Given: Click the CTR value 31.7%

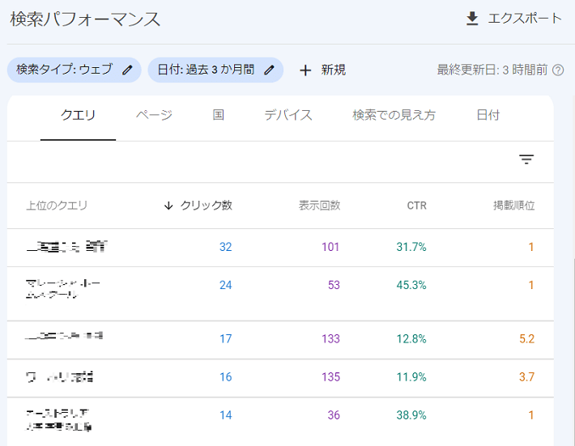Looking at the screenshot, I should click(x=411, y=247).
